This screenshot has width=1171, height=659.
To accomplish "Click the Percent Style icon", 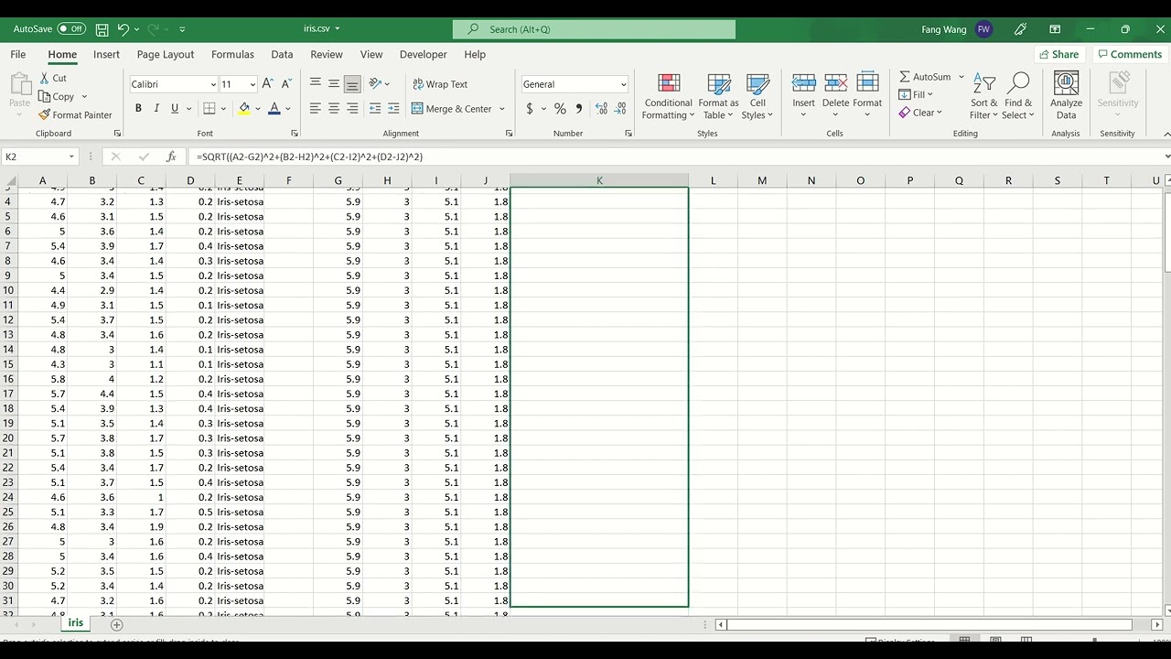I will coord(560,109).
